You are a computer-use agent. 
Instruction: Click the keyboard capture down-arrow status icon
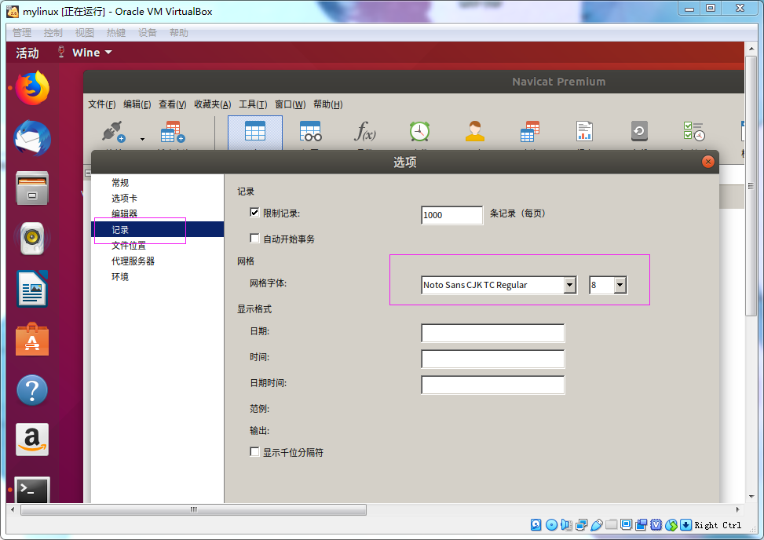[x=686, y=524]
